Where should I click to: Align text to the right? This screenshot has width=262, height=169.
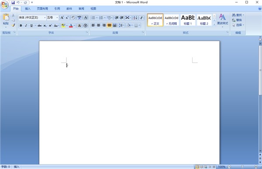[104, 25]
